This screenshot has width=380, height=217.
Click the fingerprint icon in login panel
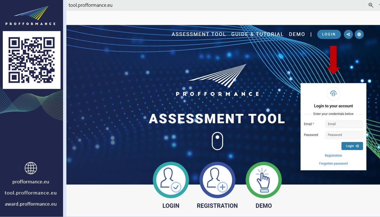click(x=333, y=94)
